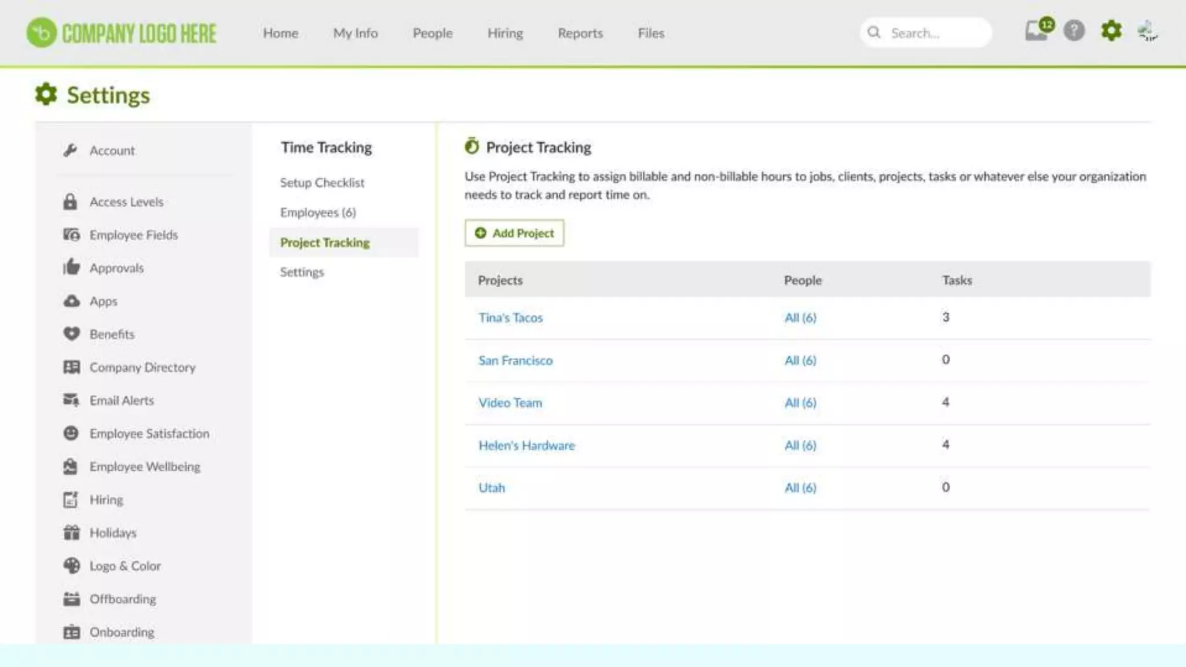The height and width of the screenshot is (667, 1186).
Task: Click the green settings gear icon
Action: (1111, 31)
